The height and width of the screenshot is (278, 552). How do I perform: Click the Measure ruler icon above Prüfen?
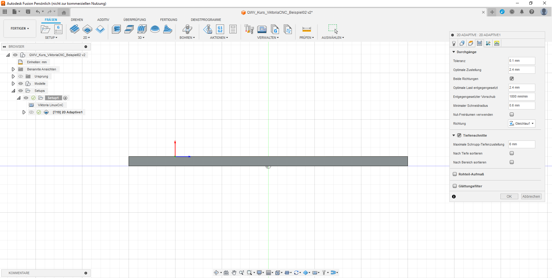coord(306,29)
